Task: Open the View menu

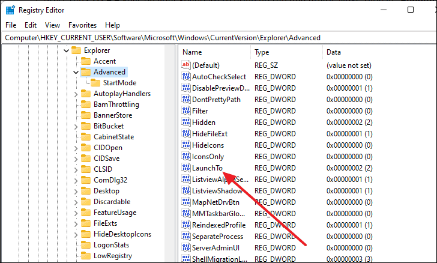Action: tap(52, 25)
